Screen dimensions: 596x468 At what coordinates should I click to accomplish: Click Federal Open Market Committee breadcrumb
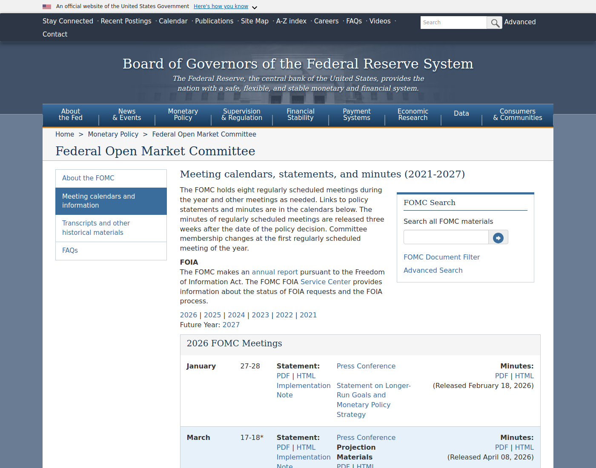tap(204, 134)
